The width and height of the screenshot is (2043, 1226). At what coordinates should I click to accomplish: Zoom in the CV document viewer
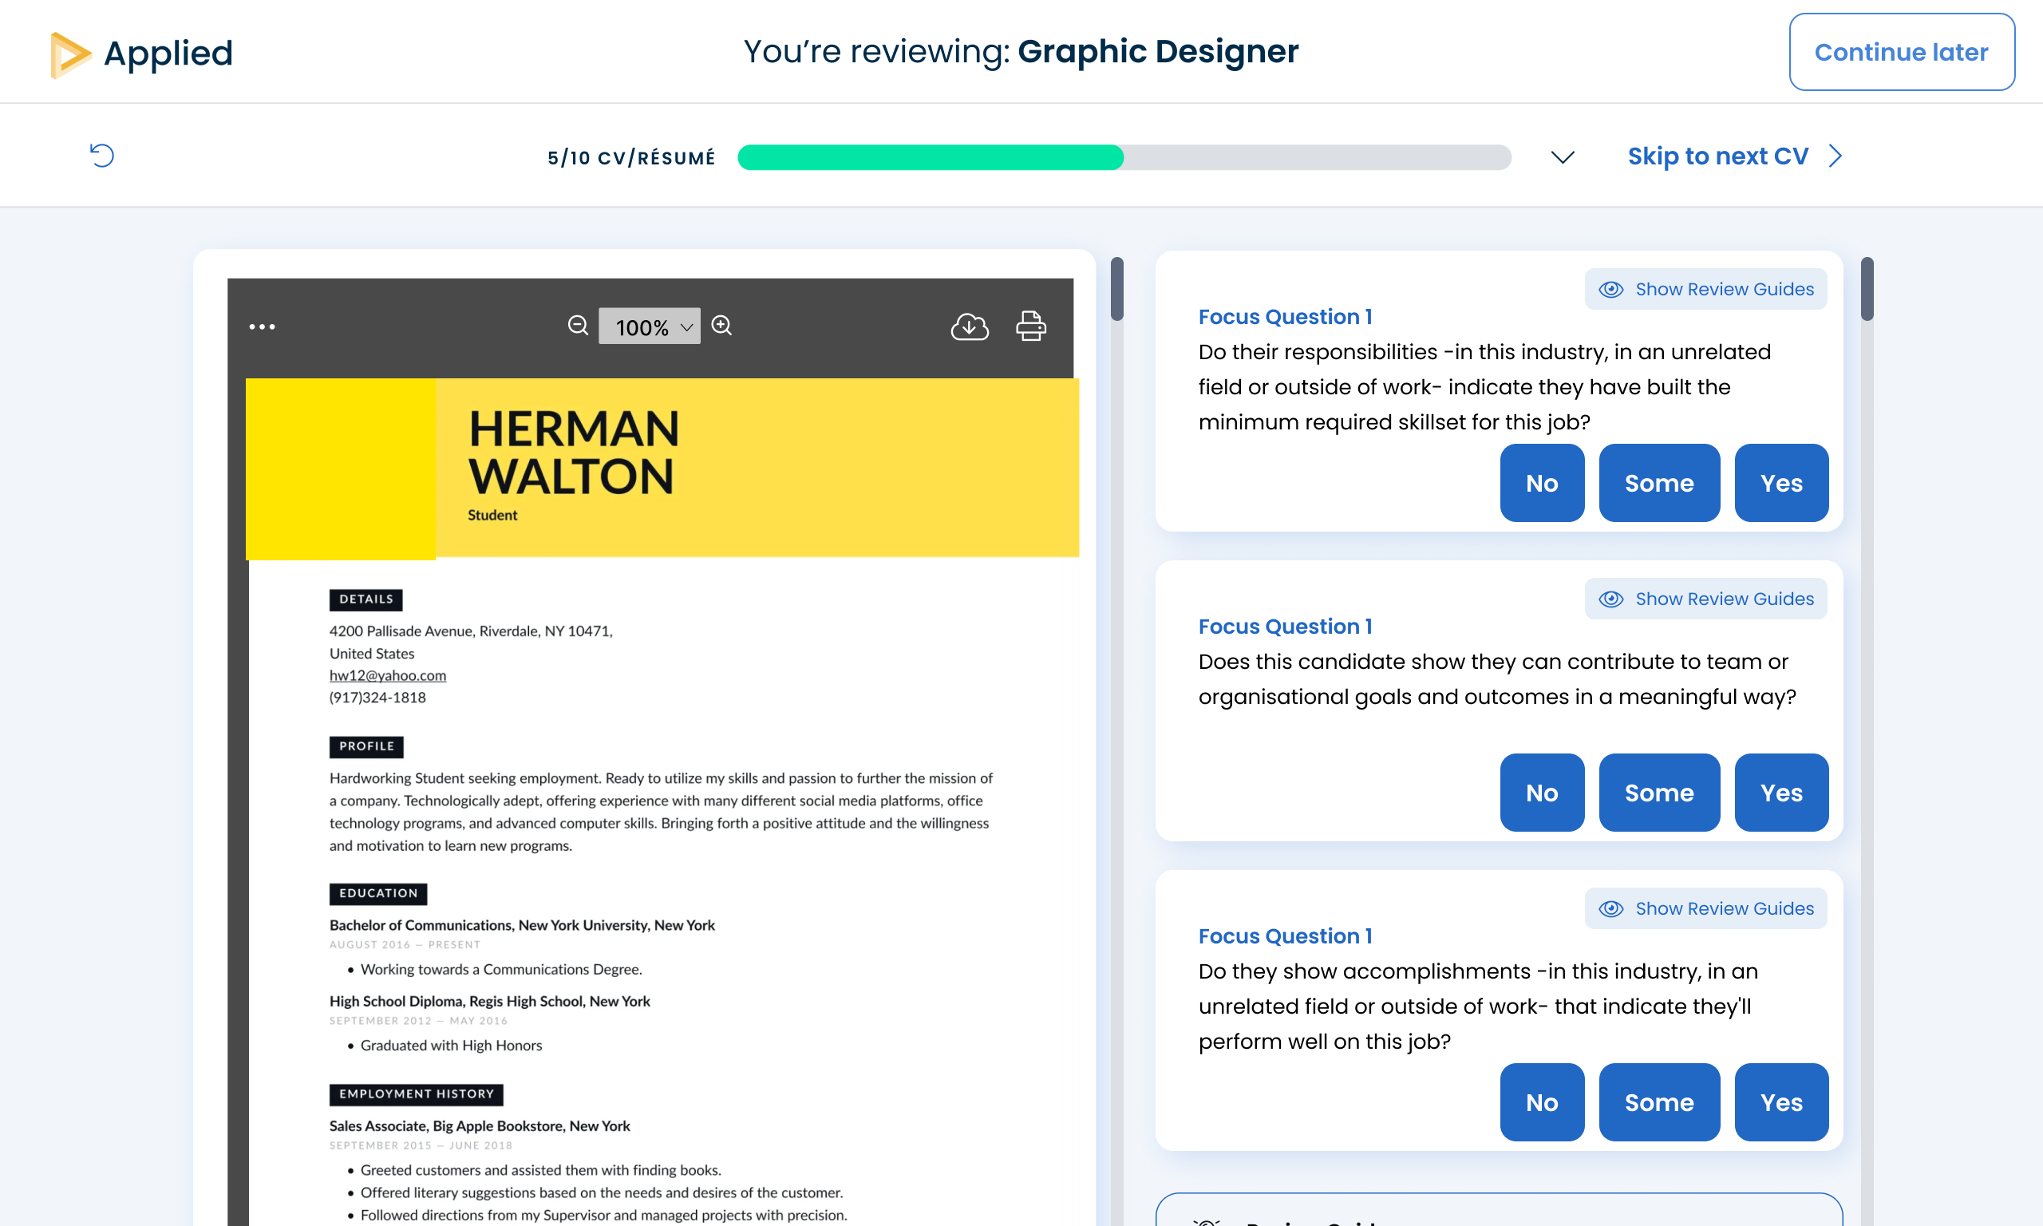[721, 326]
